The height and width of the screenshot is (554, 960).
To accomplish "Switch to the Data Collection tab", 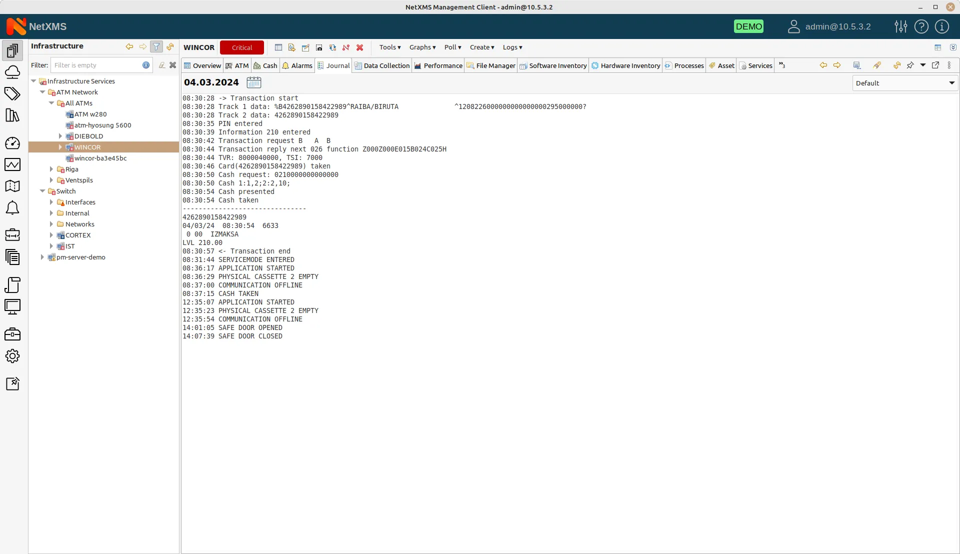I will 381,65.
